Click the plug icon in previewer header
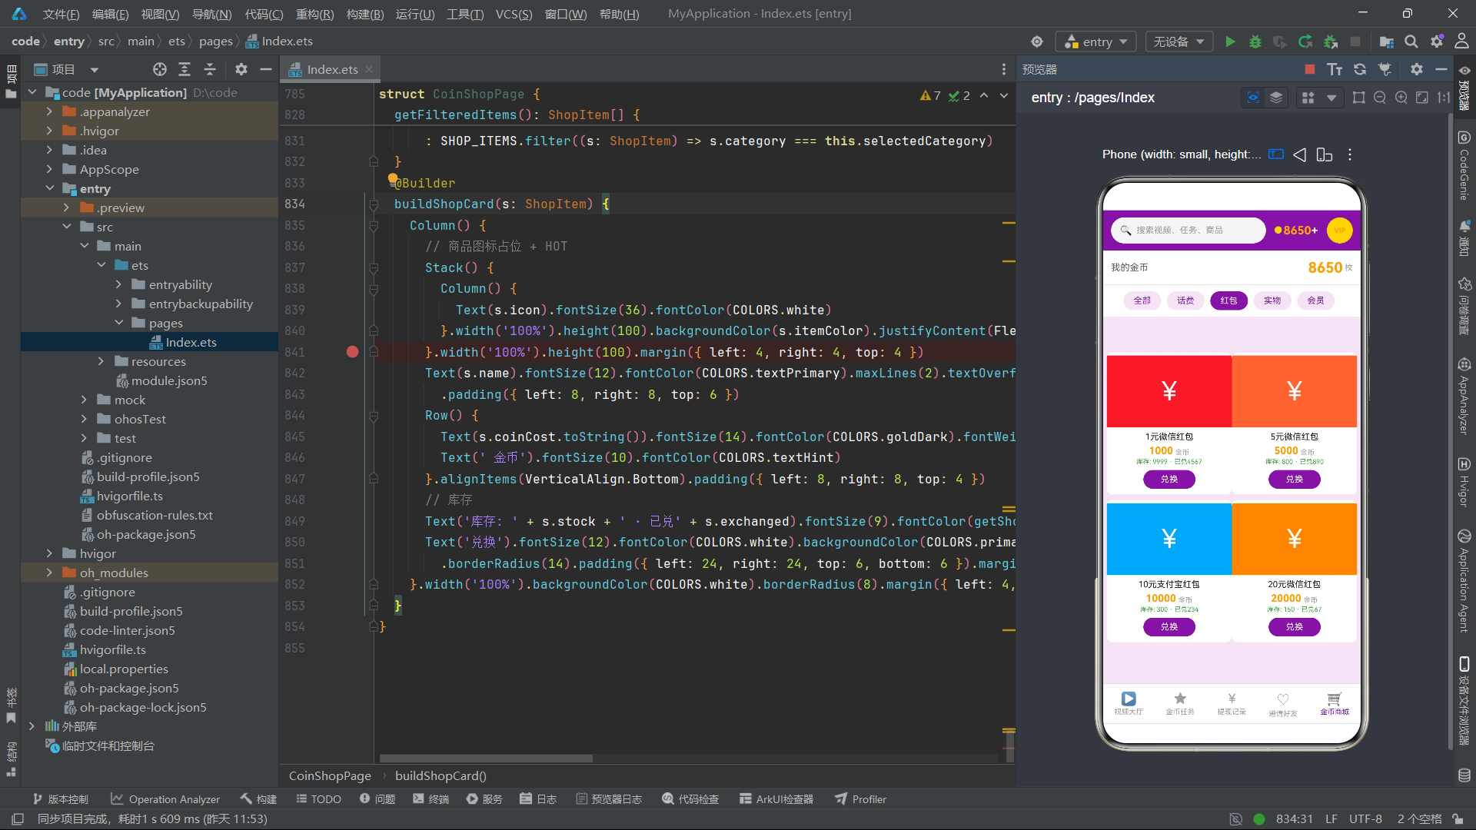The image size is (1476, 830). (x=1385, y=69)
